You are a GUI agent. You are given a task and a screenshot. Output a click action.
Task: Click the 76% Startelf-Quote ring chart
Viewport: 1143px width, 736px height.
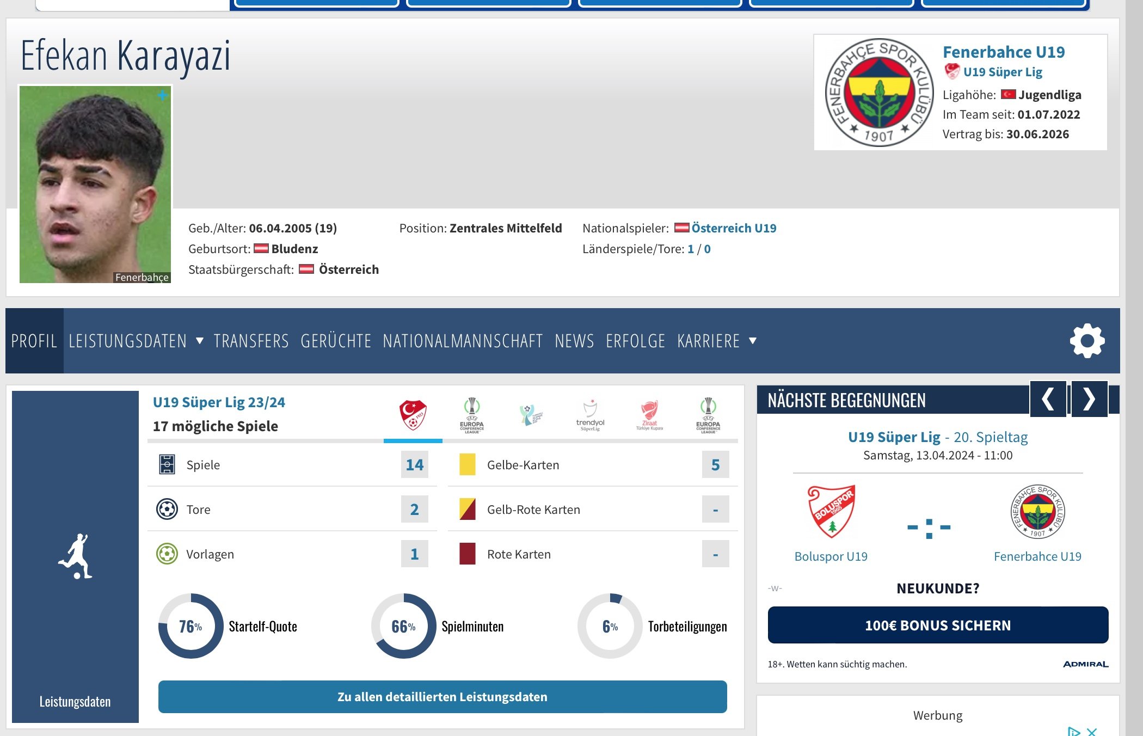pos(191,626)
